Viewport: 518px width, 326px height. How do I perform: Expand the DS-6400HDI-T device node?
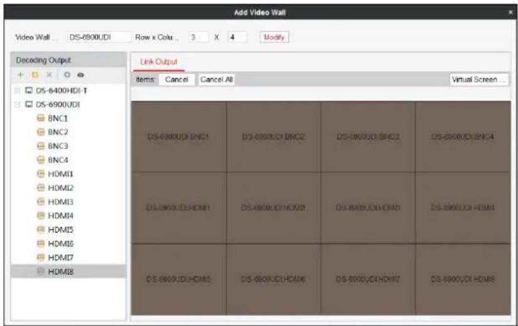pos(17,90)
